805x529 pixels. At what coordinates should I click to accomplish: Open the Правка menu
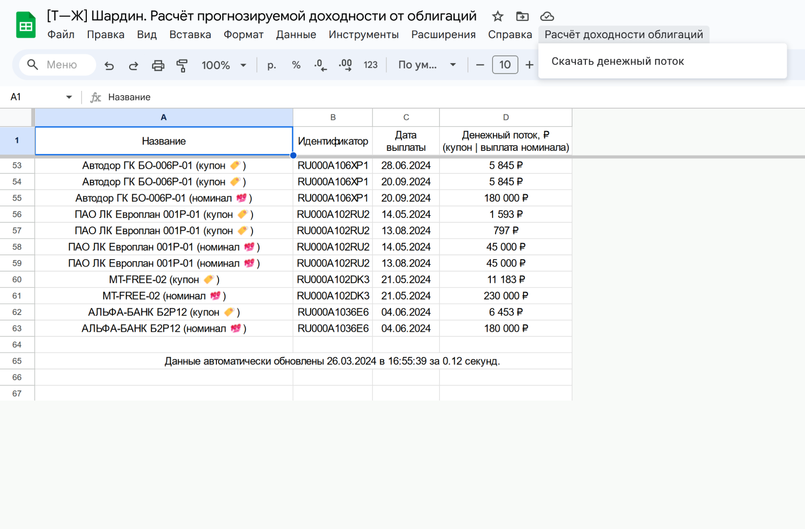(x=106, y=34)
